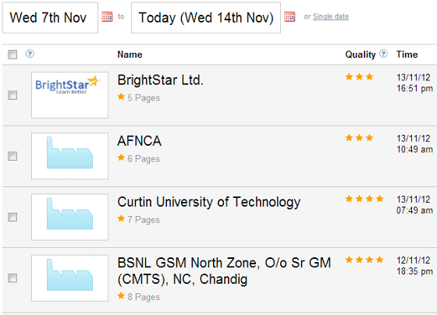Toggle the select-all checkbox in header
Screen dimensions: 437x315
12,55
